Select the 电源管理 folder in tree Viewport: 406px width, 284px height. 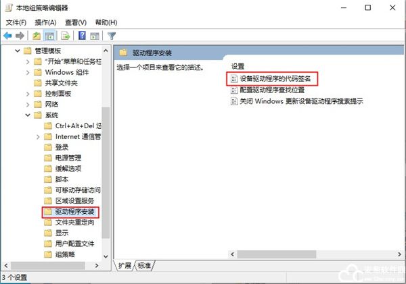(x=68, y=158)
